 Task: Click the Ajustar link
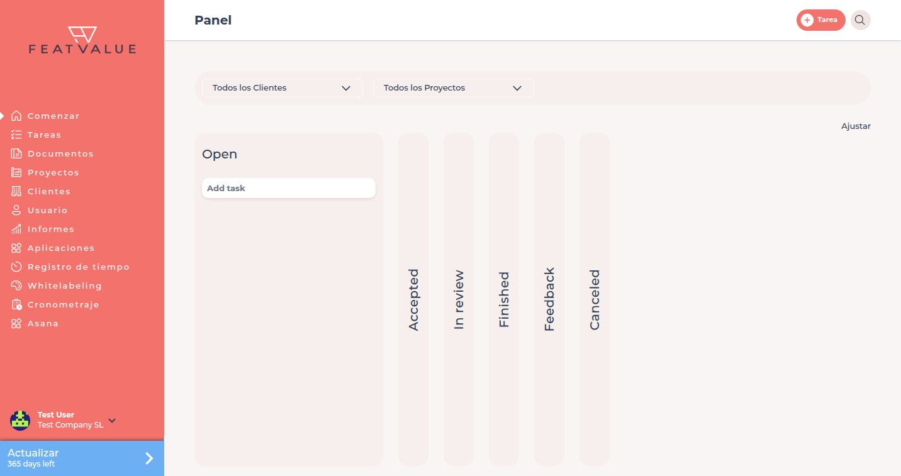click(856, 126)
